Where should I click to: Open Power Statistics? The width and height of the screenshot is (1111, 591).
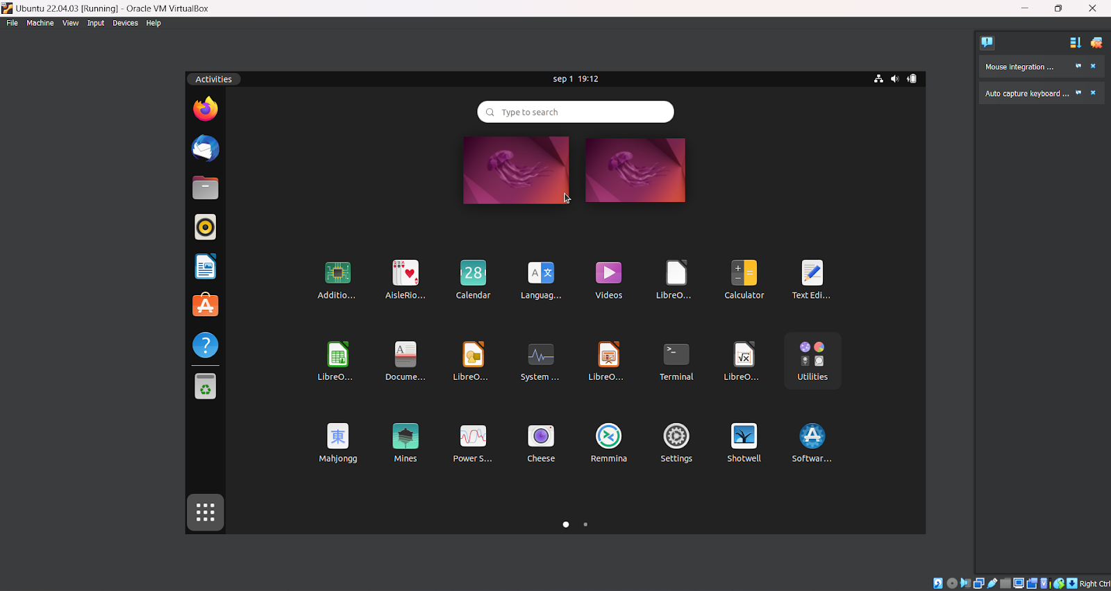click(x=473, y=442)
